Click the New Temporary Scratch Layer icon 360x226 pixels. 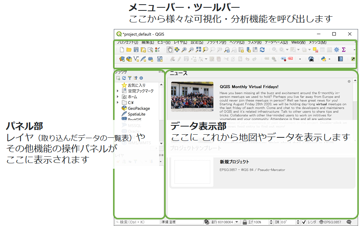click(x=150, y=59)
